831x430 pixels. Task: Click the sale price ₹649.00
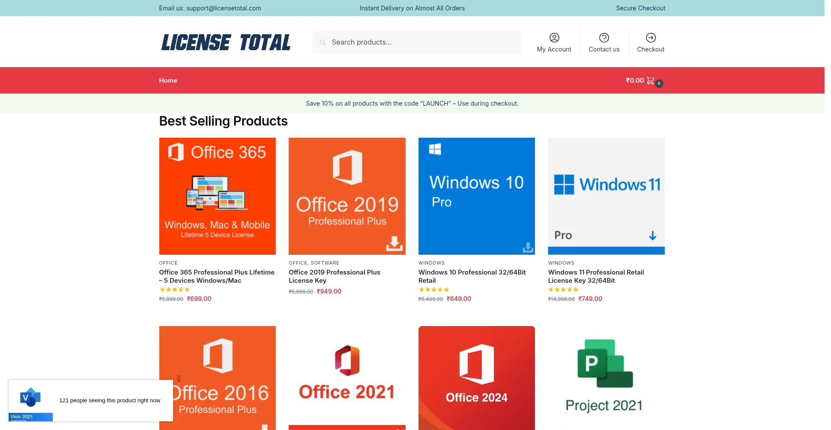(x=459, y=299)
